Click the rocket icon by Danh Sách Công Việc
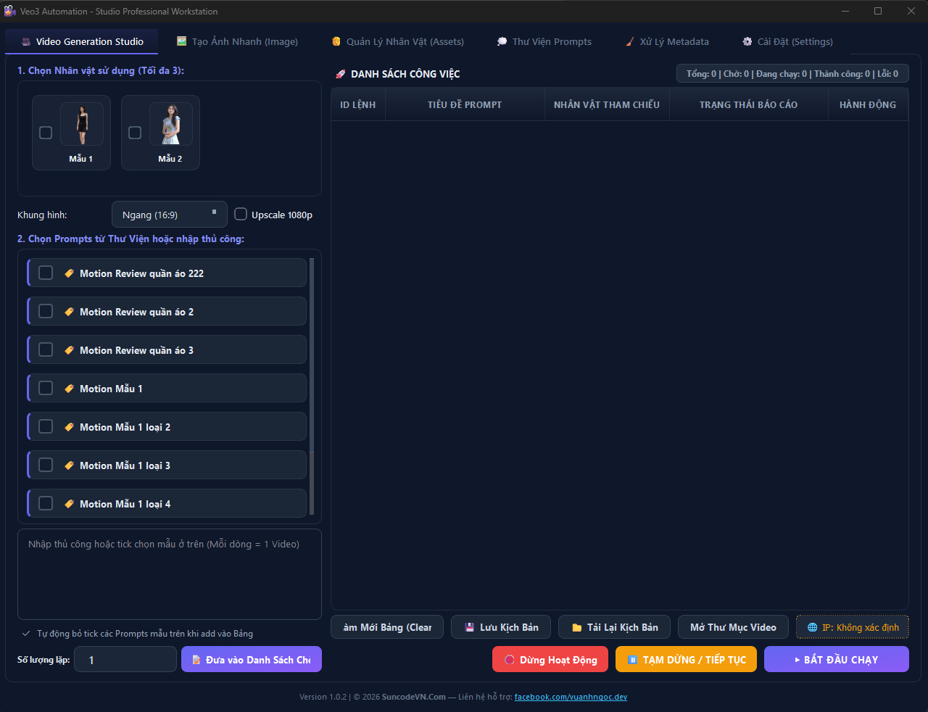 (x=340, y=74)
